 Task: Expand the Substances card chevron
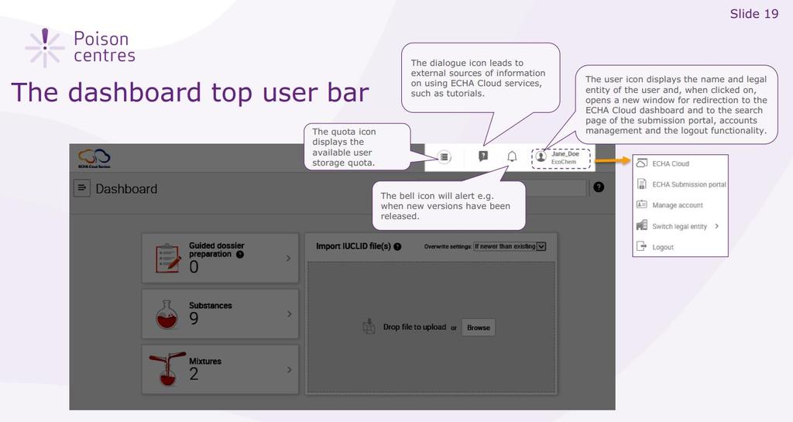[x=290, y=314]
